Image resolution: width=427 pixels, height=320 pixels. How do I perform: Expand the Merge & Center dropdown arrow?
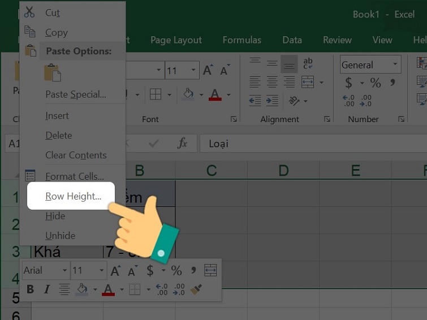(322, 82)
